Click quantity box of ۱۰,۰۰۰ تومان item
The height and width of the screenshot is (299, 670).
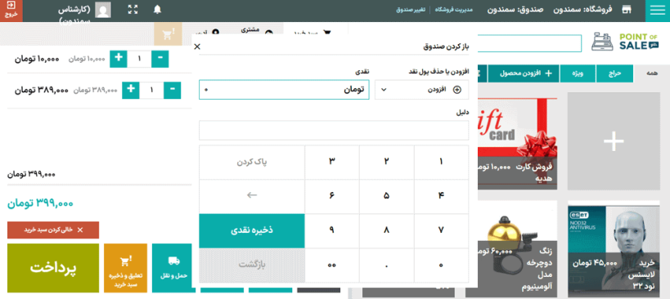coord(139,59)
